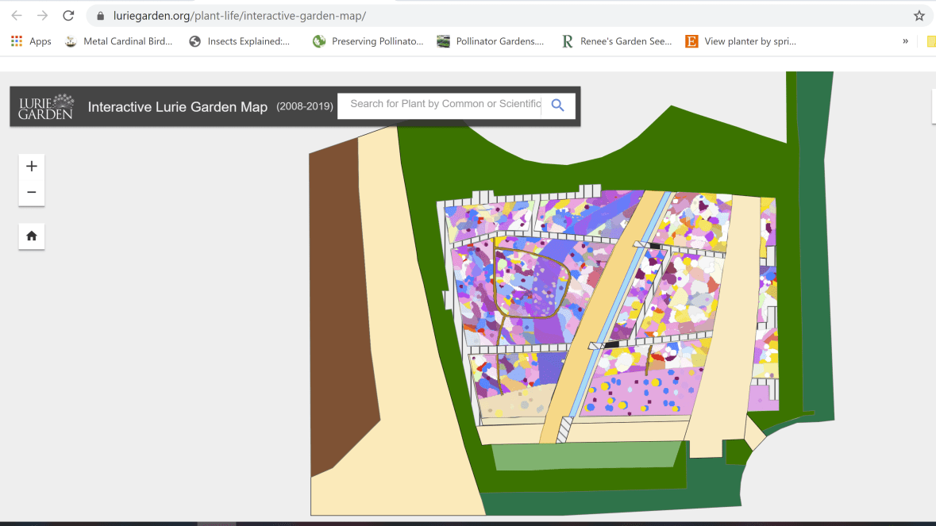This screenshot has height=526, width=936.
Task: Open the Insects Explained bookmark
Action: [x=240, y=41]
